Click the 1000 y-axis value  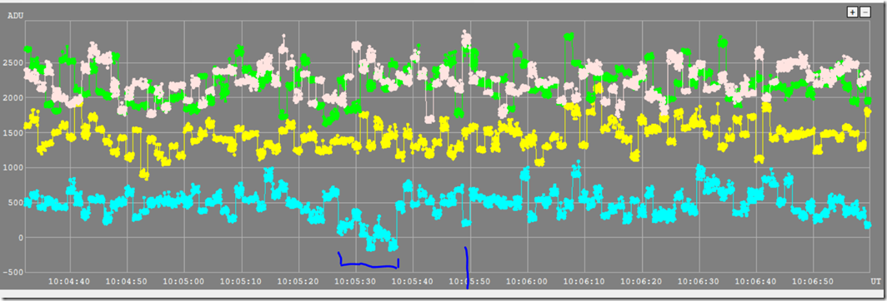[x=14, y=168]
